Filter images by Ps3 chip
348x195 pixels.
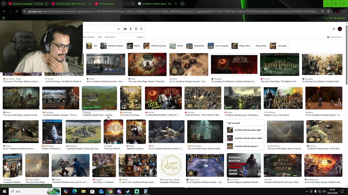click(x=92, y=46)
